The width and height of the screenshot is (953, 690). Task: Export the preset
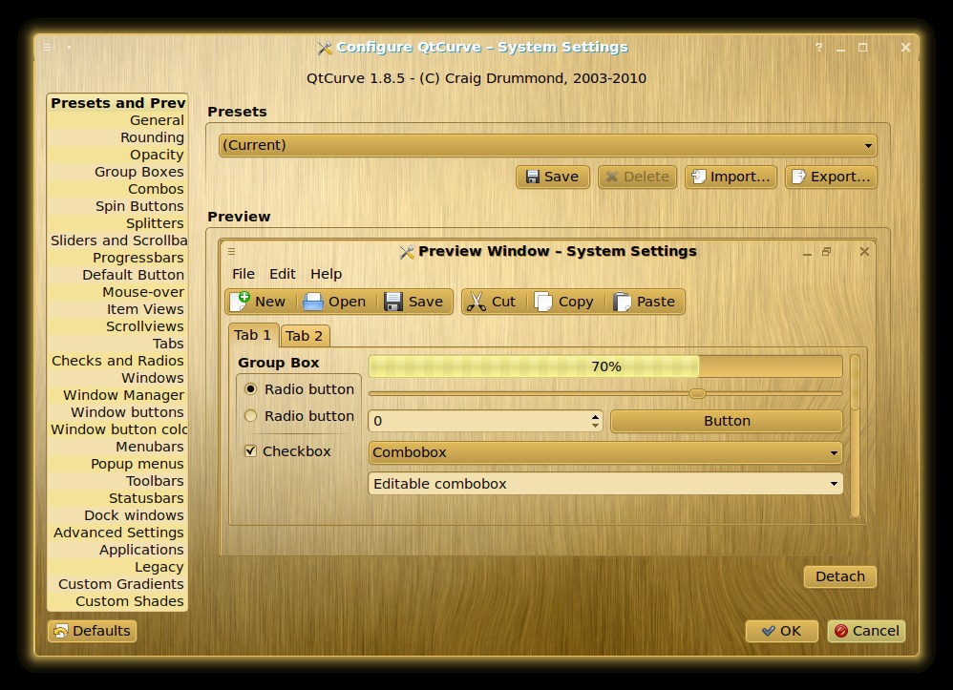(x=831, y=177)
